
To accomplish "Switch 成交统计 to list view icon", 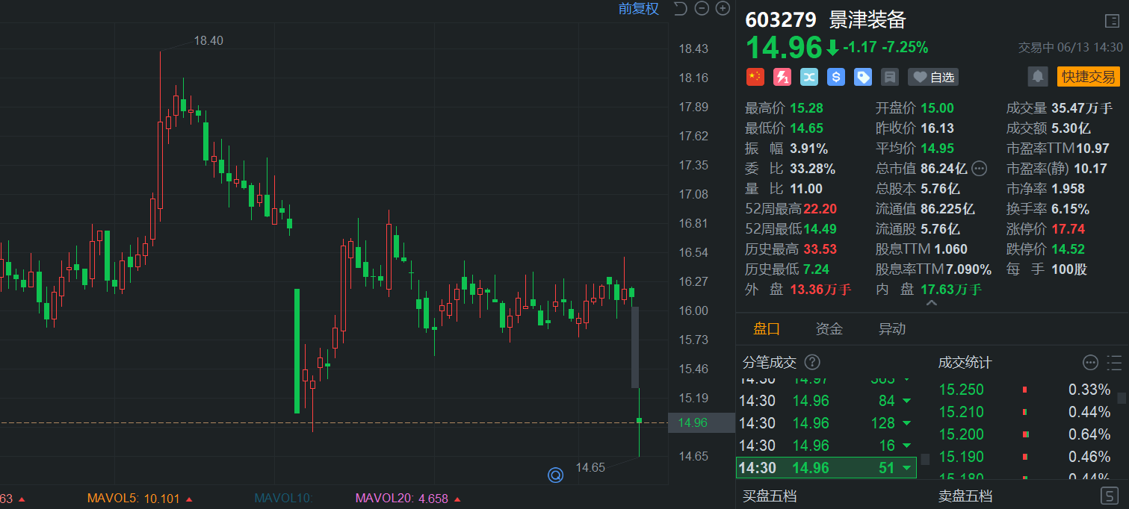I will [x=1114, y=363].
